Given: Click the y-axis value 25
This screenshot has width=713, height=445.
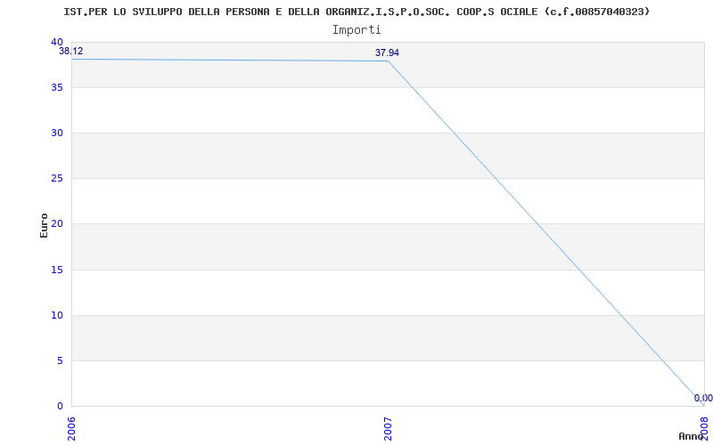Looking at the screenshot, I should click(x=57, y=179).
